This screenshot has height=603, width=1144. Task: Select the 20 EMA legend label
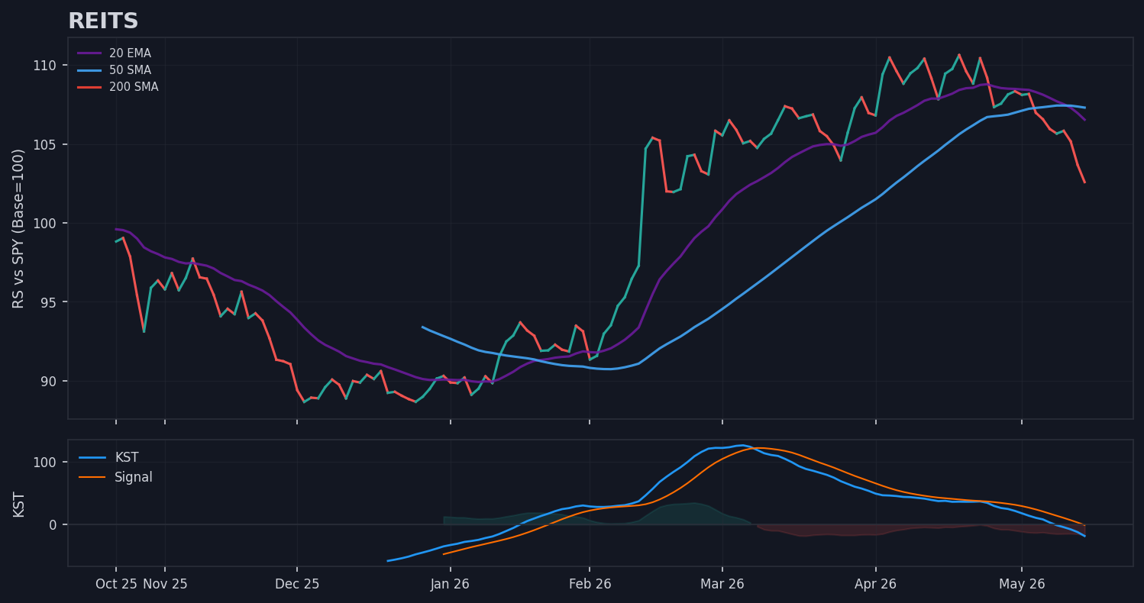(x=130, y=53)
